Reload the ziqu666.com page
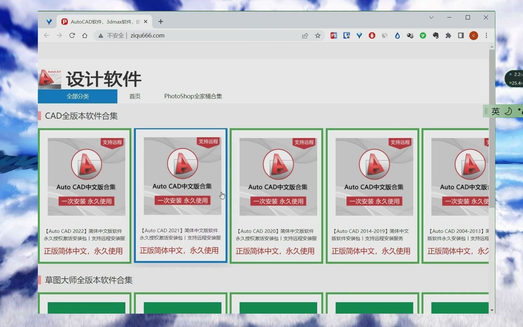The image size is (523, 327). click(x=72, y=36)
